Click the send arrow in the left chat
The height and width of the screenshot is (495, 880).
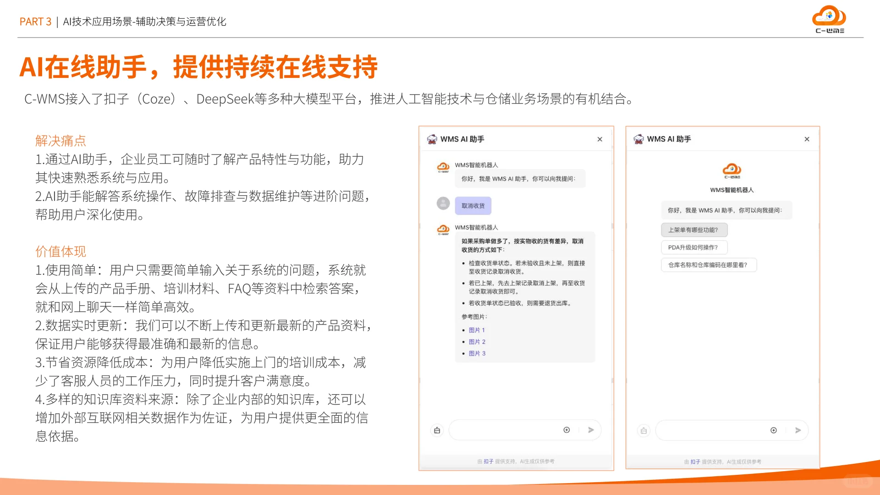pyautogui.click(x=591, y=430)
